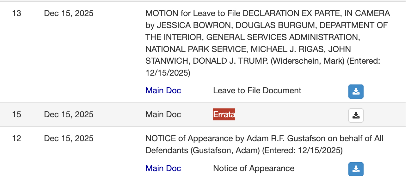Click the Notice of Appearance document label
This screenshot has width=411, height=179.
coord(254,169)
